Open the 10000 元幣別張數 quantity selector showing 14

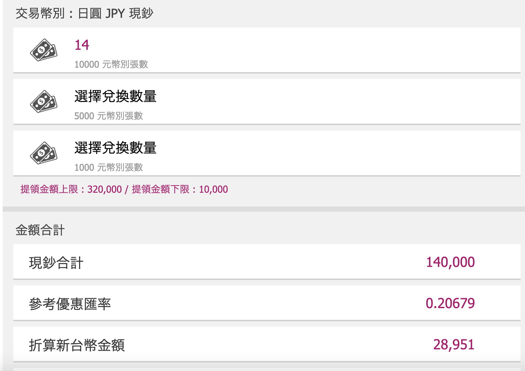pyautogui.click(x=267, y=50)
